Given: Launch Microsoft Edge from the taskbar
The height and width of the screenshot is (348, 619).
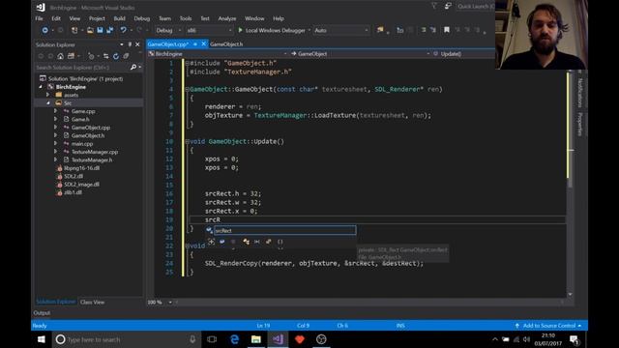Looking at the screenshot, I should [234, 339].
